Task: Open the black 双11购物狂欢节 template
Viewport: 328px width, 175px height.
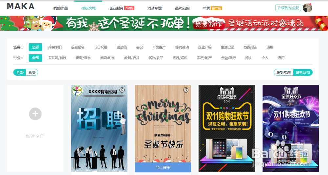Action: [x=227, y=128]
